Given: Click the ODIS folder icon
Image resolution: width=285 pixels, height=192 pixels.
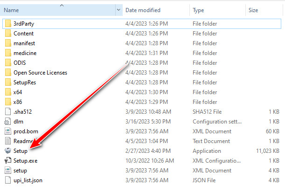Looking at the screenshot, I should pyautogui.click(x=7, y=63).
